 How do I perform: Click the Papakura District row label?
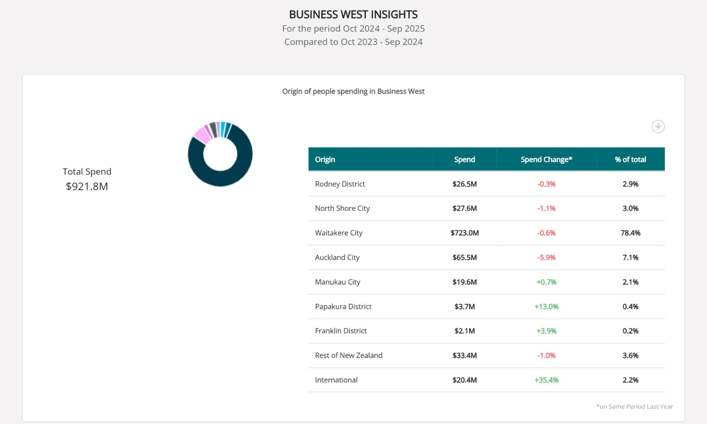pyautogui.click(x=343, y=307)
